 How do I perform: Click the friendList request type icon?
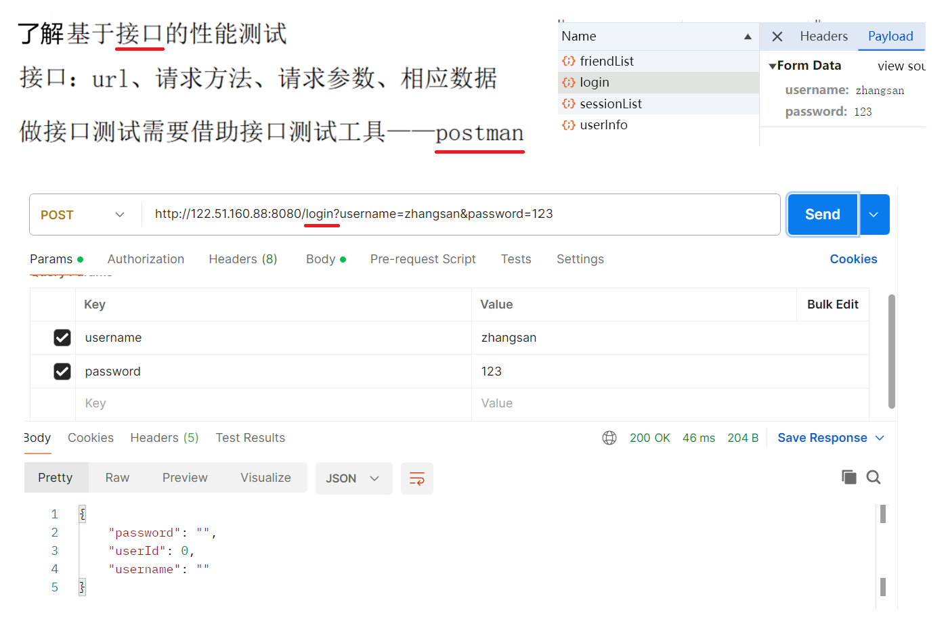569,61
